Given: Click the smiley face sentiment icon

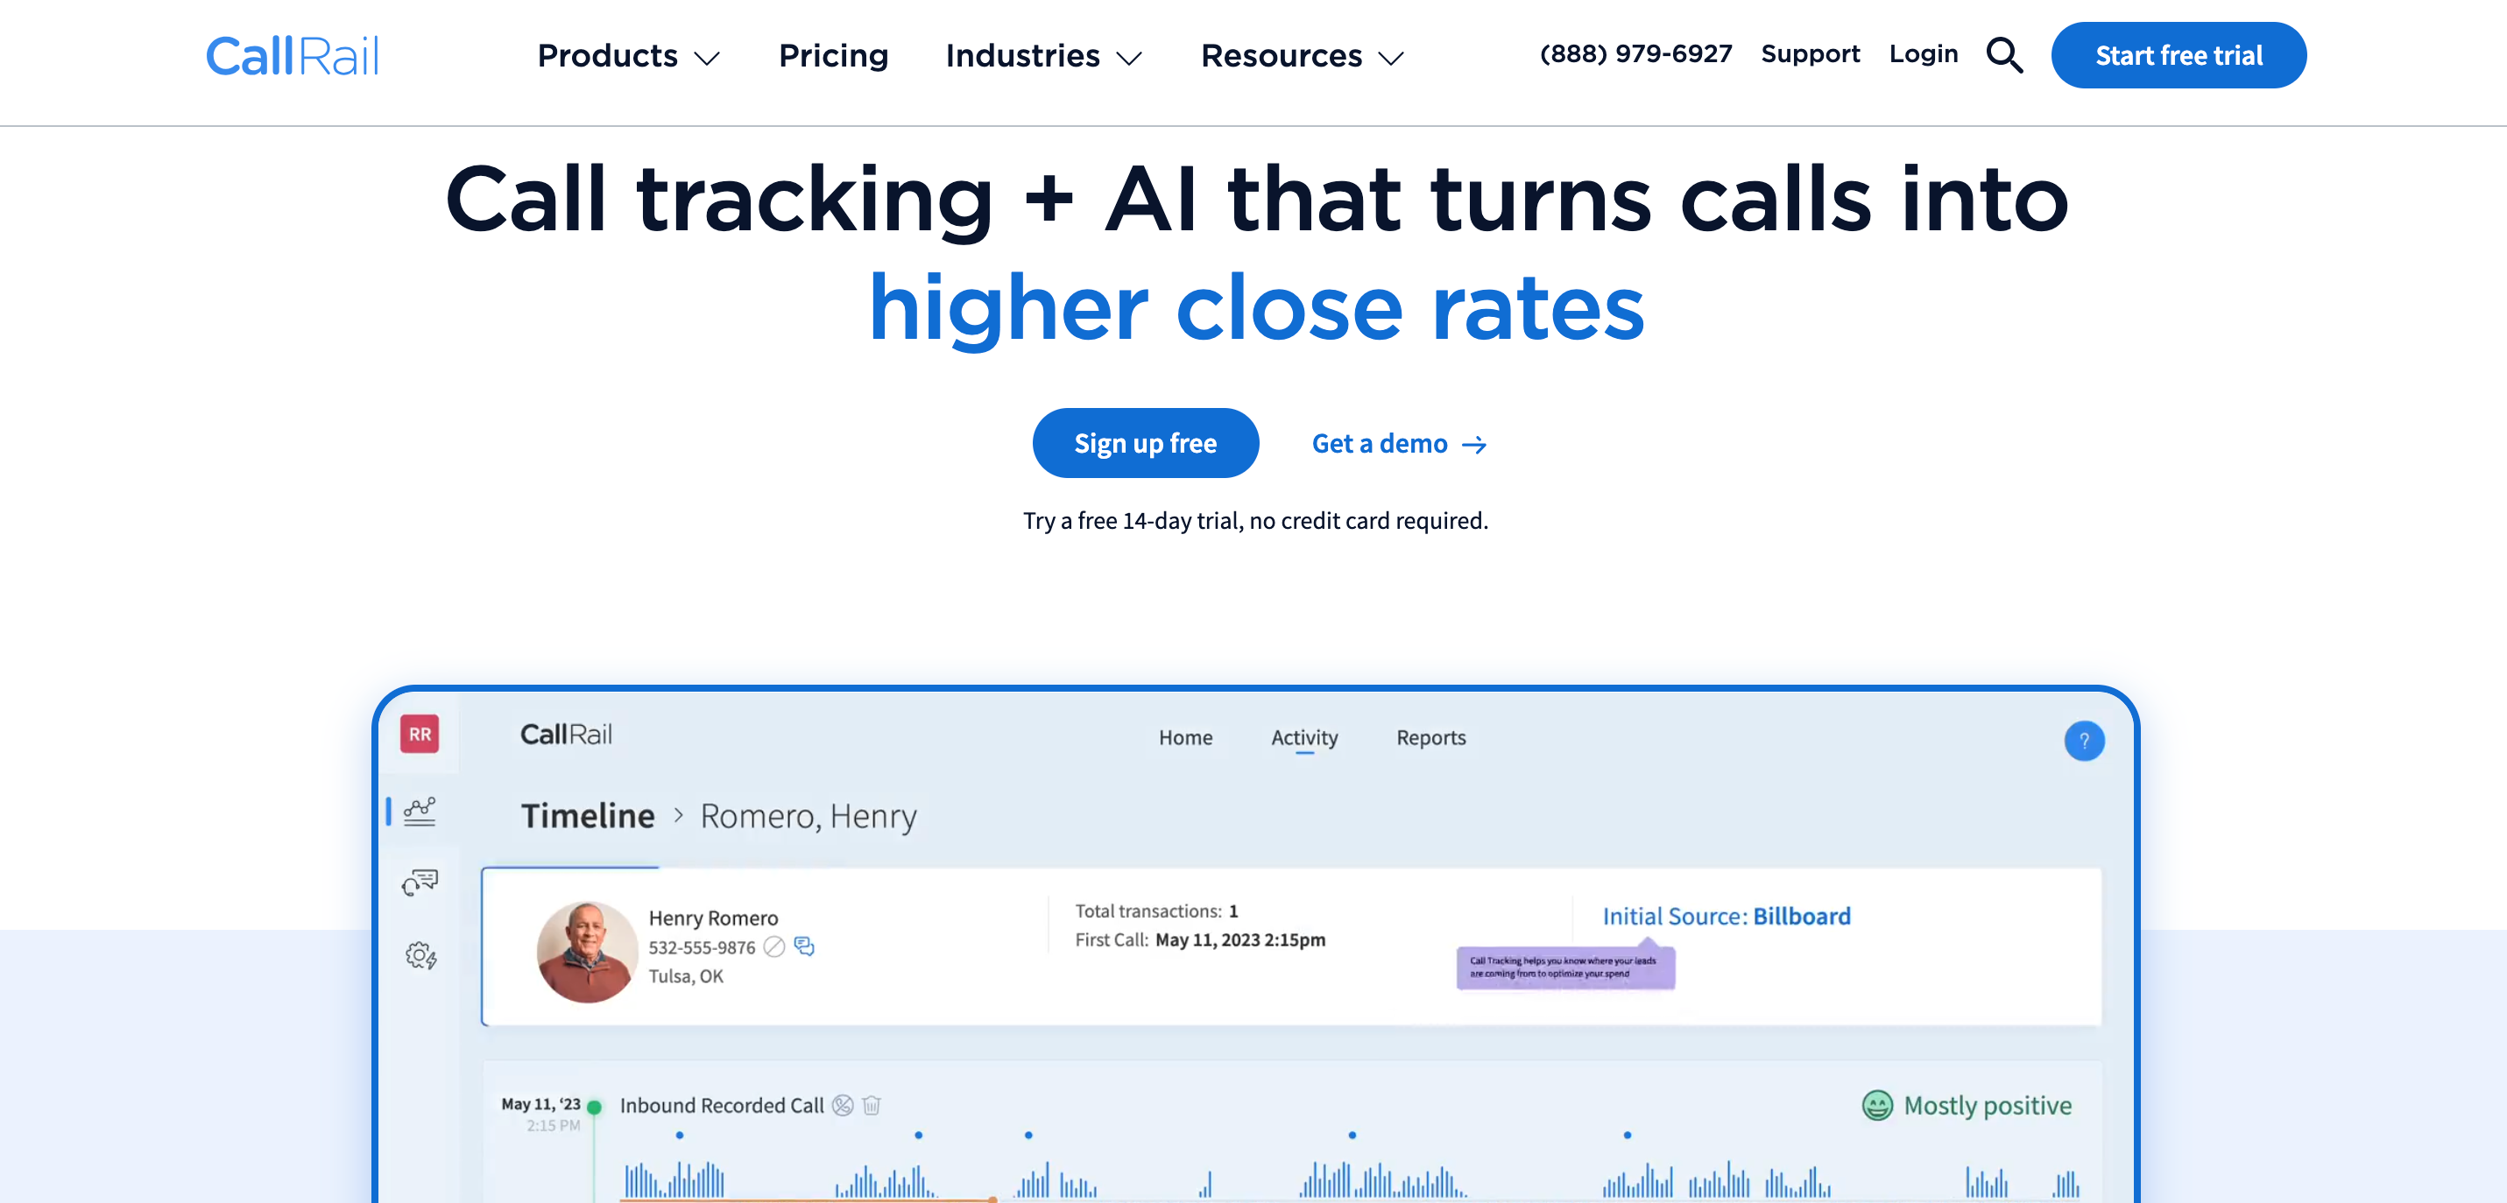Looking at the screenshot, I should coord(1876,1105).
